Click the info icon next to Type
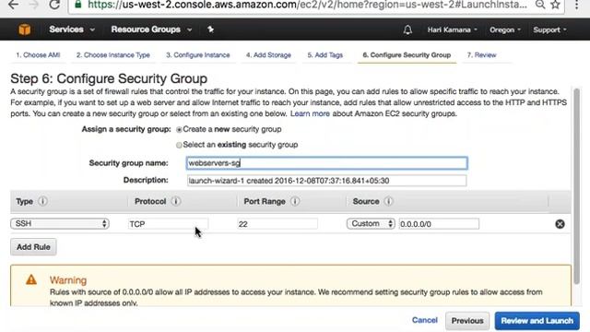This screenshot has width=590, height=332. point(43,201)
